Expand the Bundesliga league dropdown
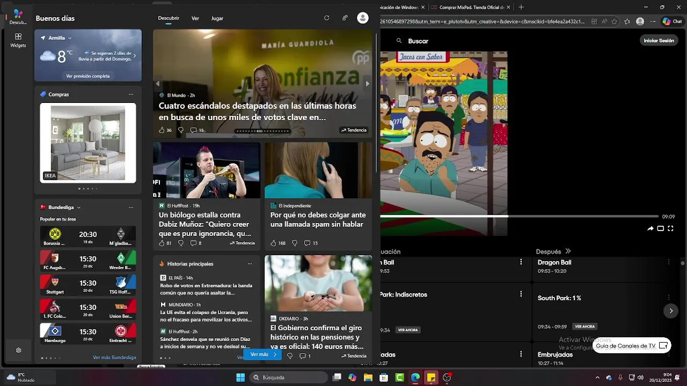This screenshot has height=386, width=687. pos(79,207)
